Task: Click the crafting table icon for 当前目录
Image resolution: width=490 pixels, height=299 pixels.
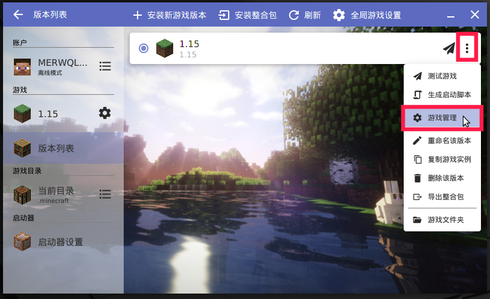Action: 22,195
